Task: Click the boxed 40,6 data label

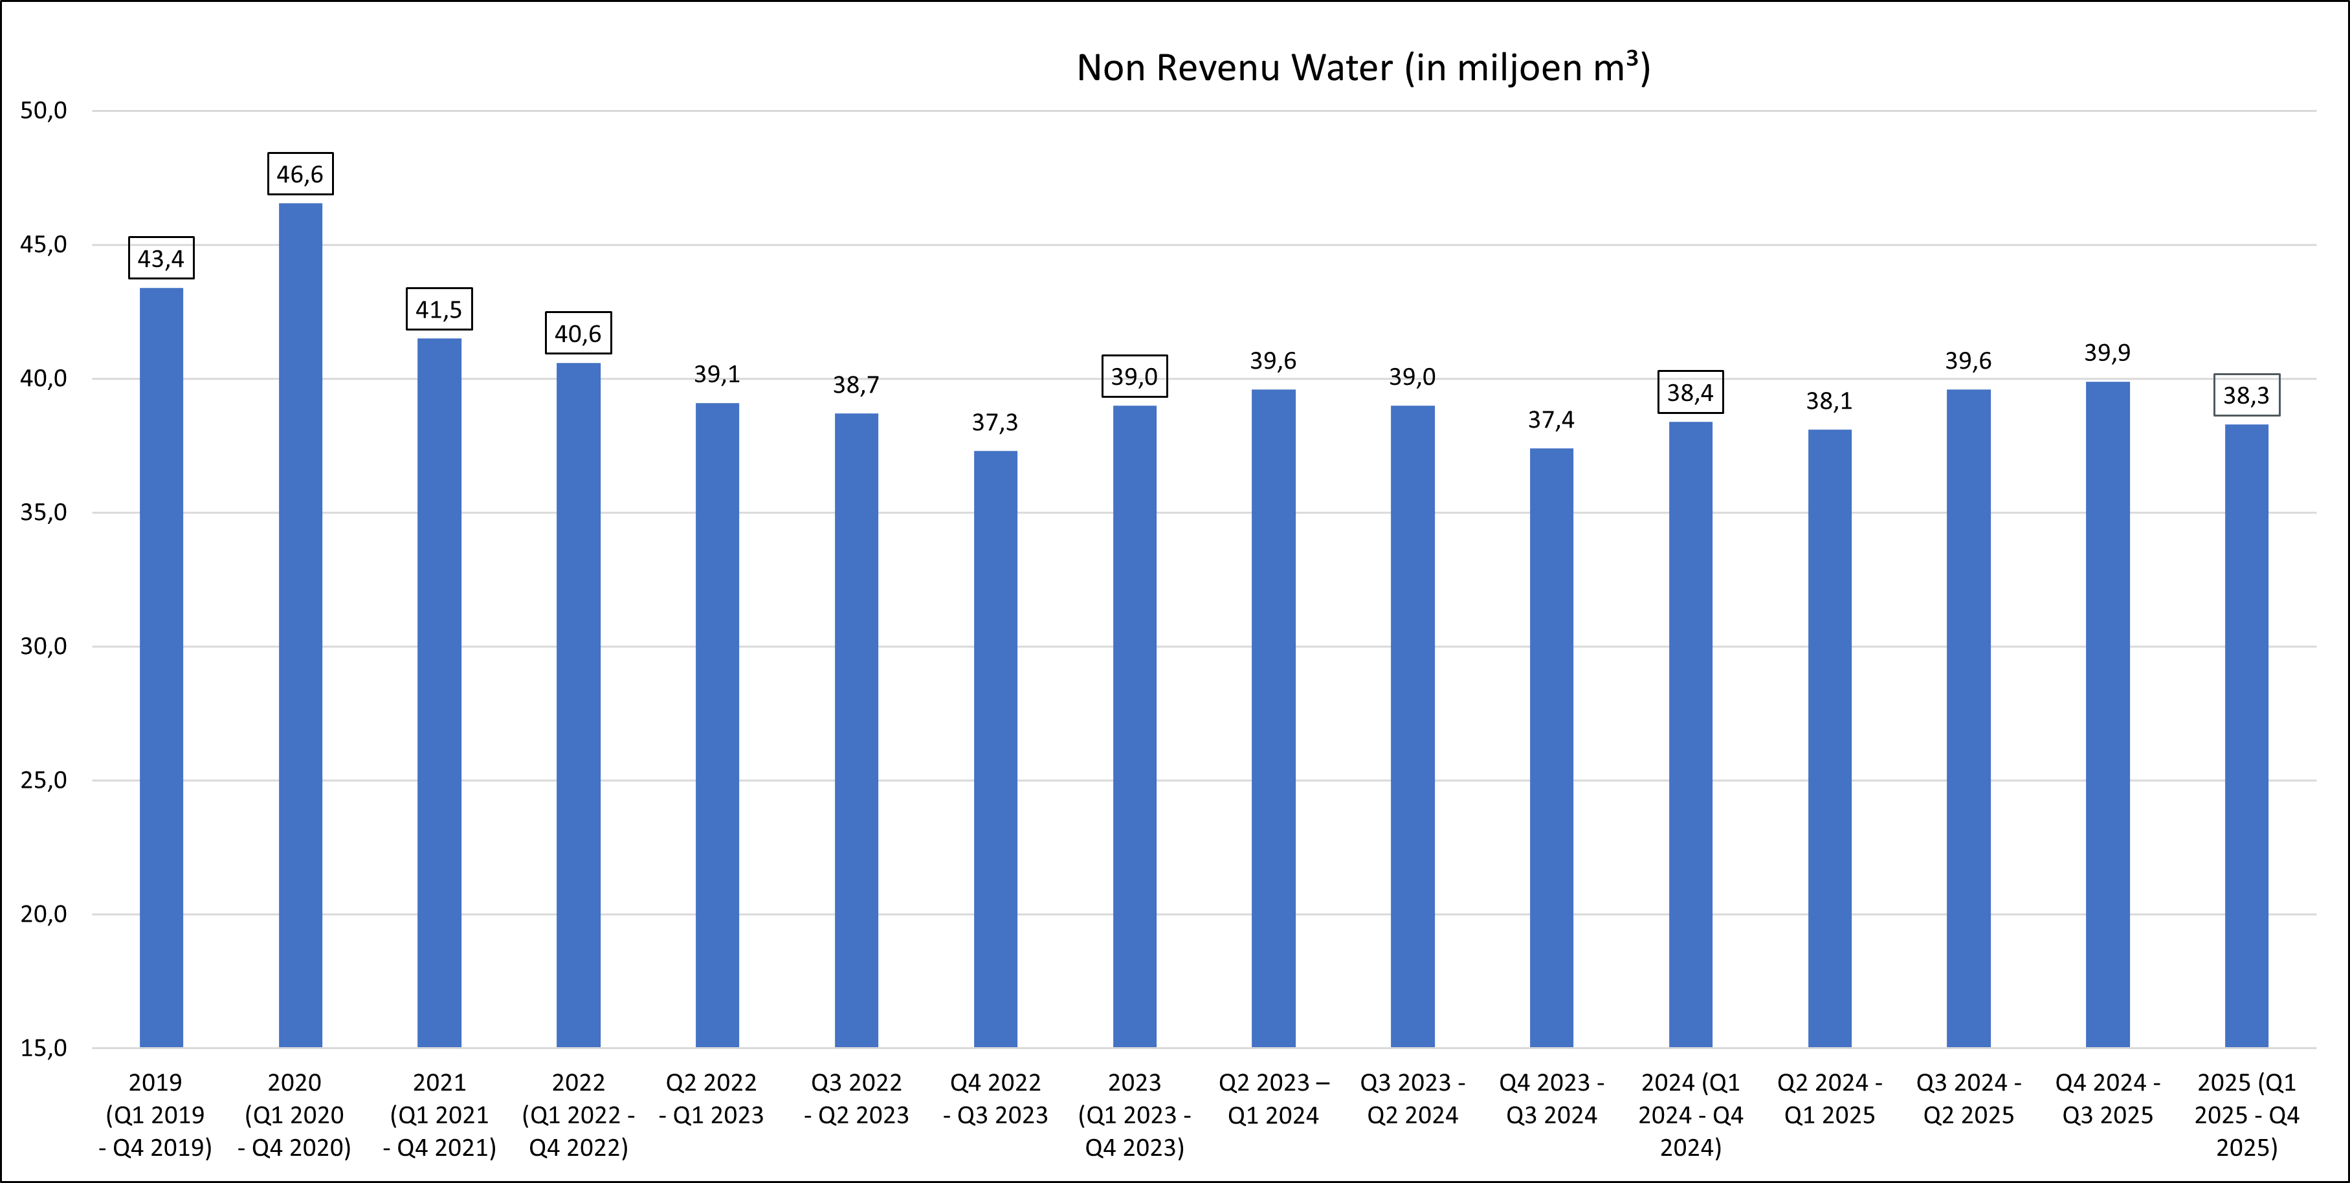Action: click(x=577, y=334)
